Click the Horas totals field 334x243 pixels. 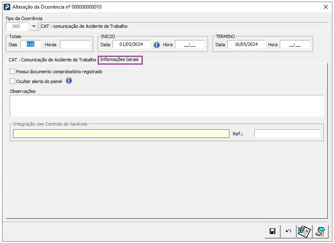(x=75, y=45)
